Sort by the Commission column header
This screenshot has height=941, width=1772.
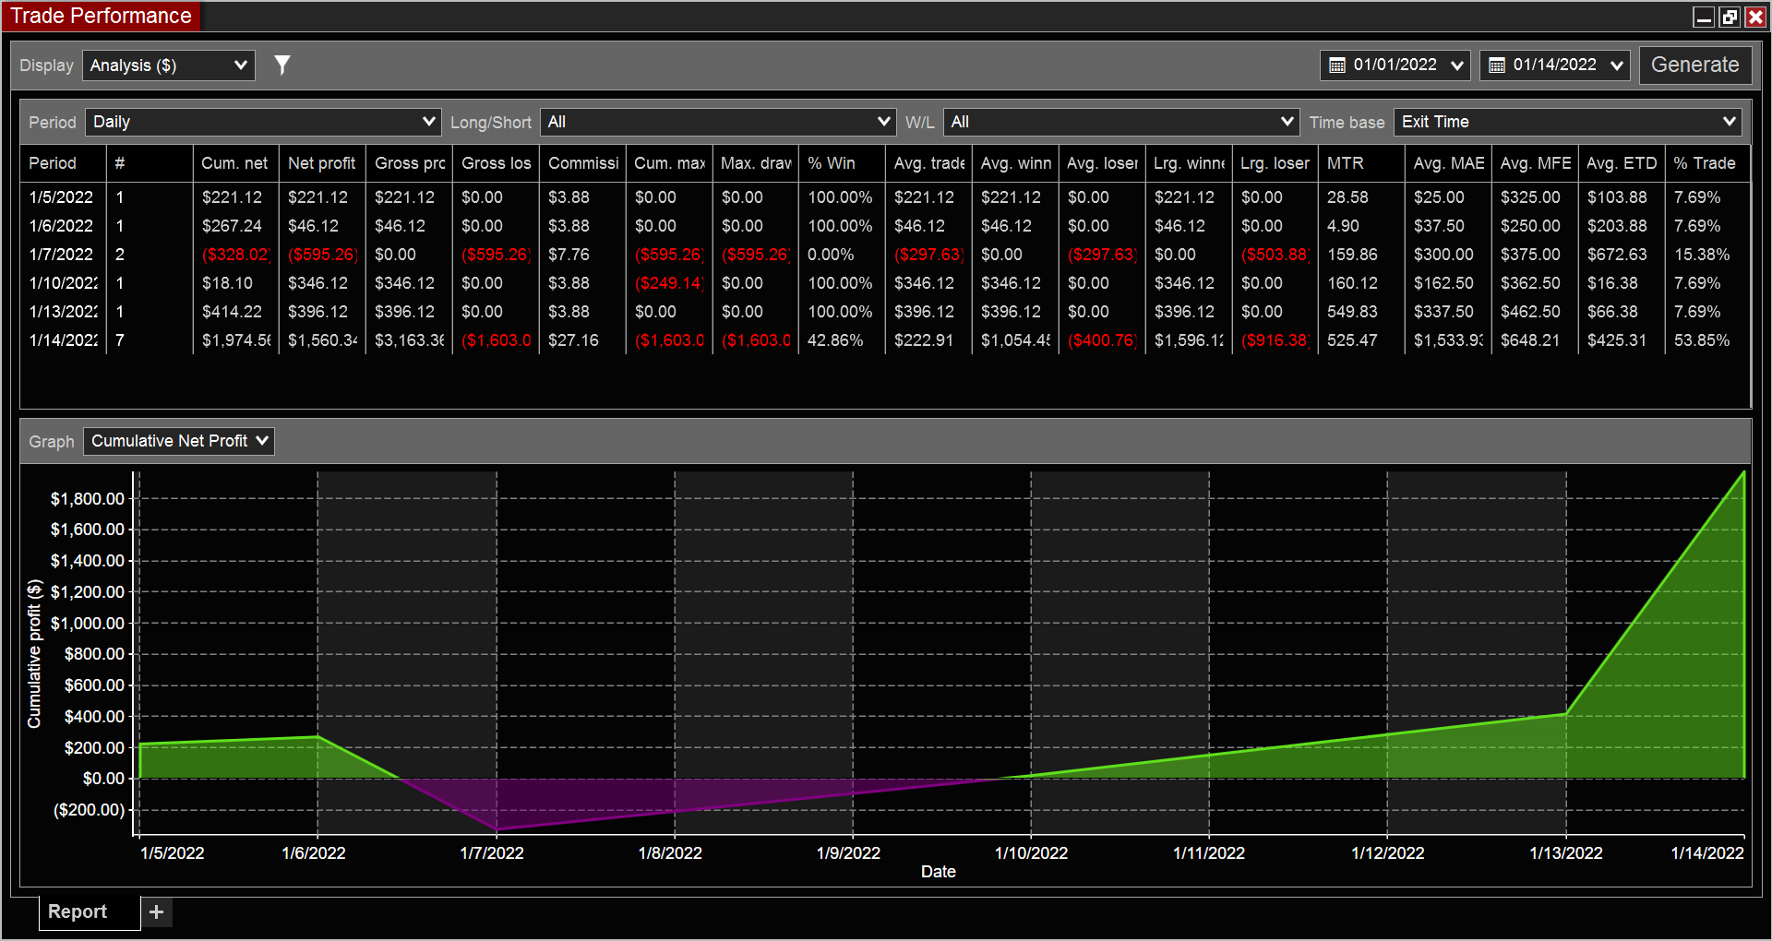(583, 163)
